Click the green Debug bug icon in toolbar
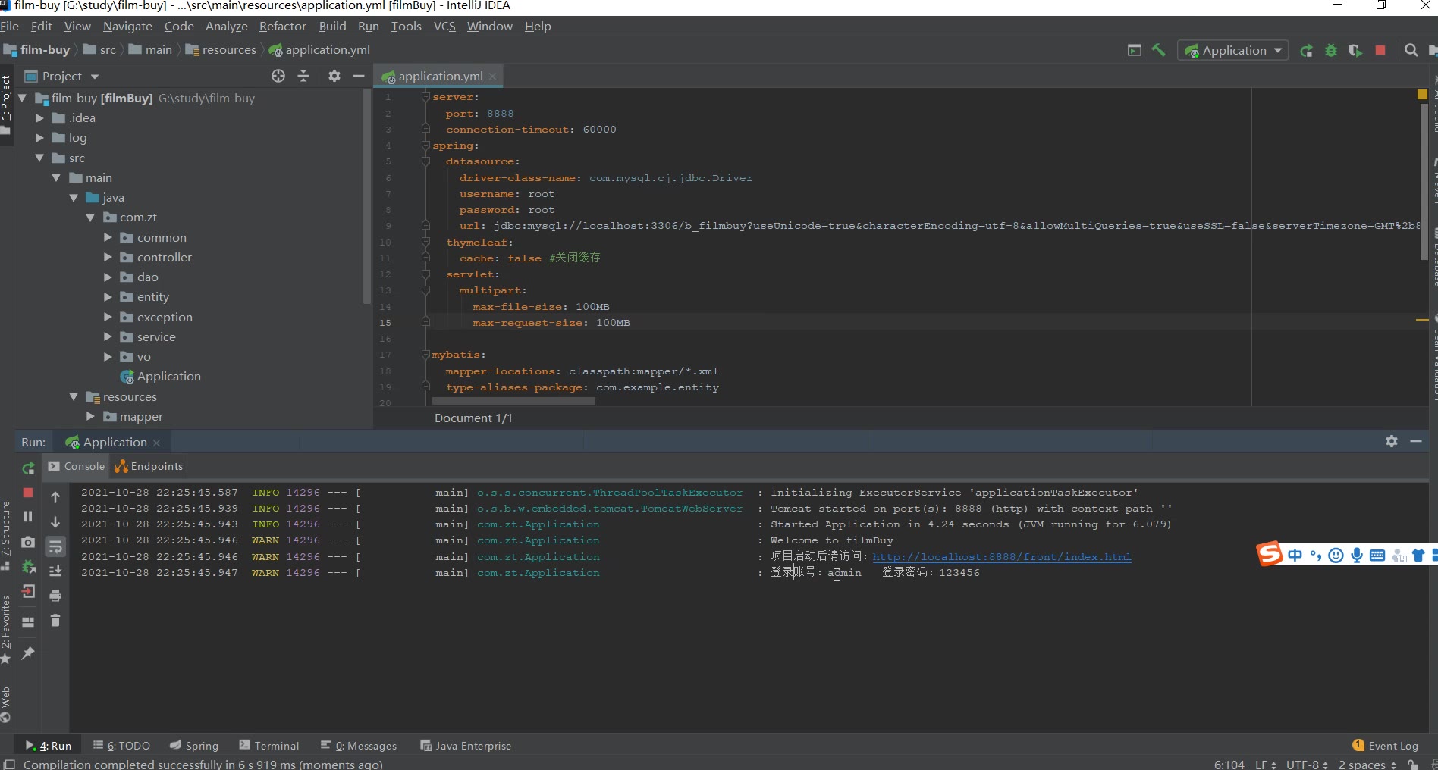The width and height of the screenshot is (1438, 770). point(1330,50)
